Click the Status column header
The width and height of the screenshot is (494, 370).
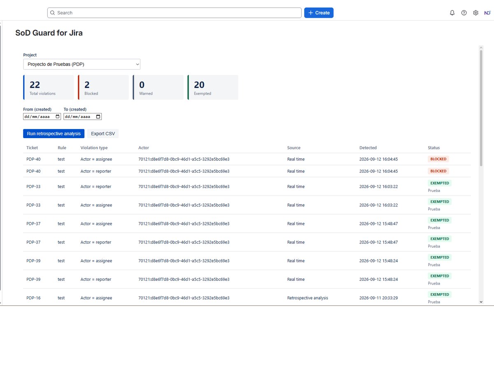coord(434,148)
